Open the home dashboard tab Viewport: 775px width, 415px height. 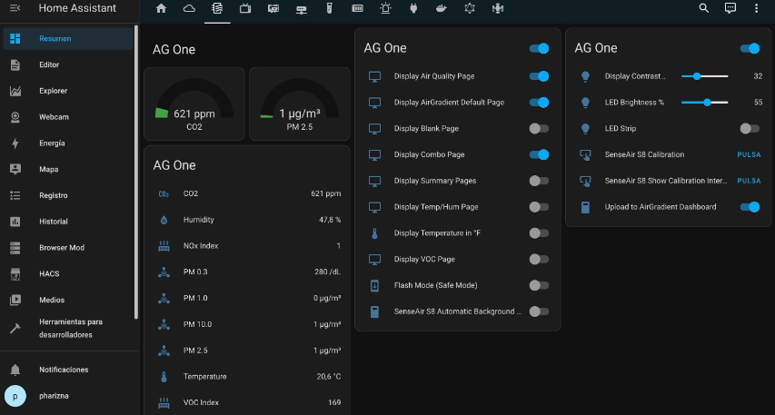[x=161, y=8]
